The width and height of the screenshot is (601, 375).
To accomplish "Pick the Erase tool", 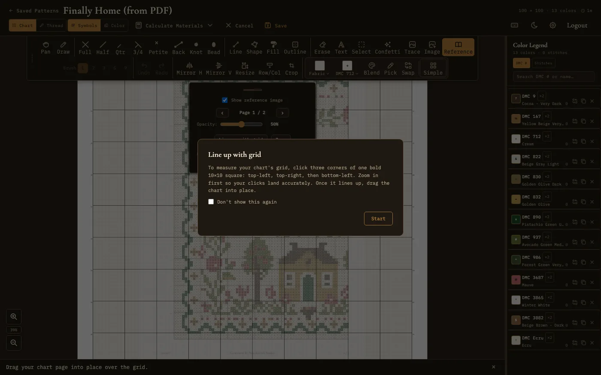I will tap(322, 48).
